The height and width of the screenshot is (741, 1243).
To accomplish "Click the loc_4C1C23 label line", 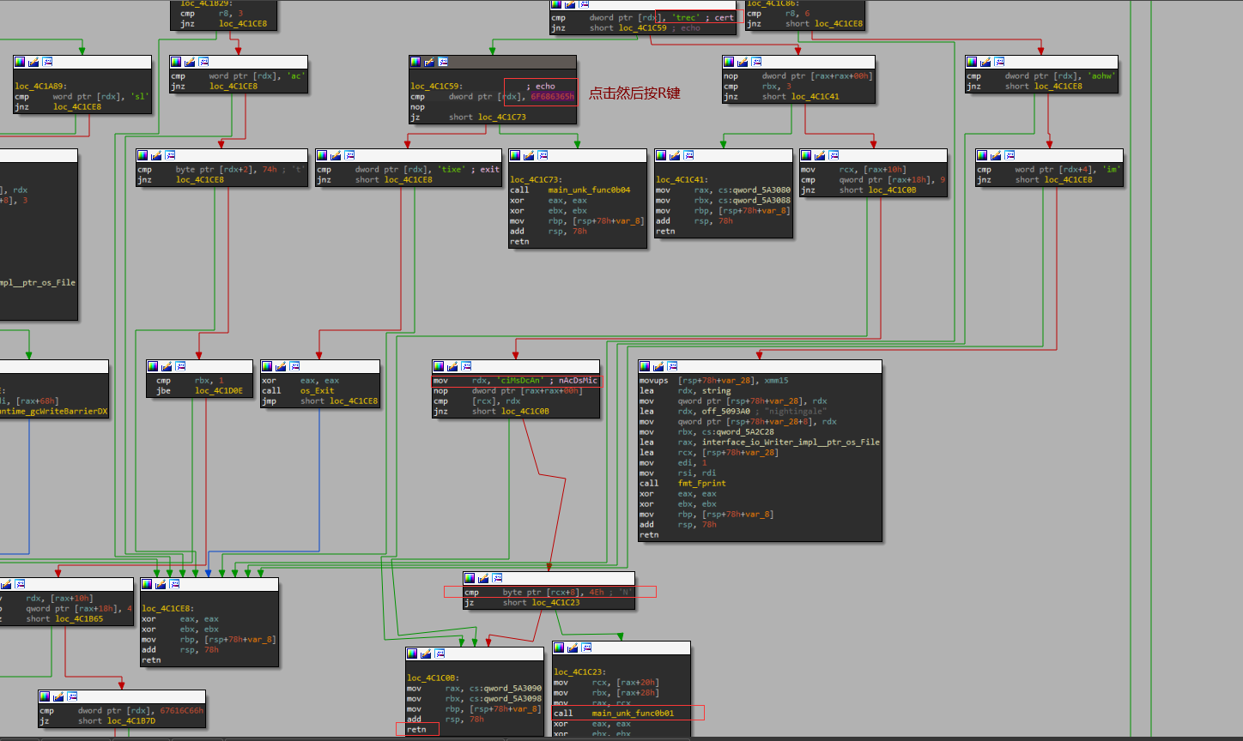I will 580,672.
